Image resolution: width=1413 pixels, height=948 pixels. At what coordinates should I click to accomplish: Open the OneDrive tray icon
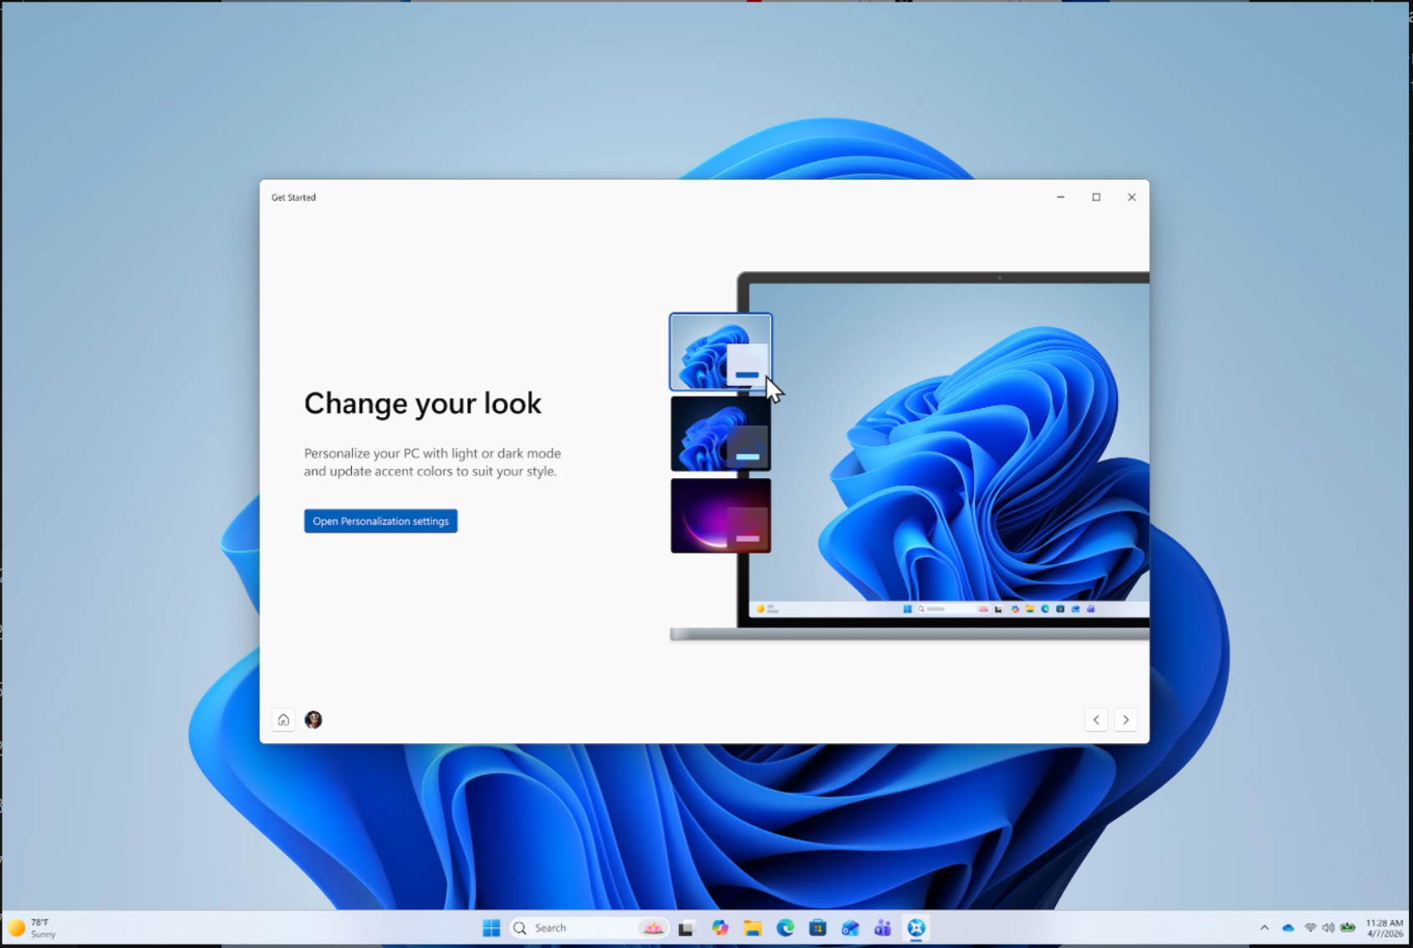click(x=1288, y=928)
